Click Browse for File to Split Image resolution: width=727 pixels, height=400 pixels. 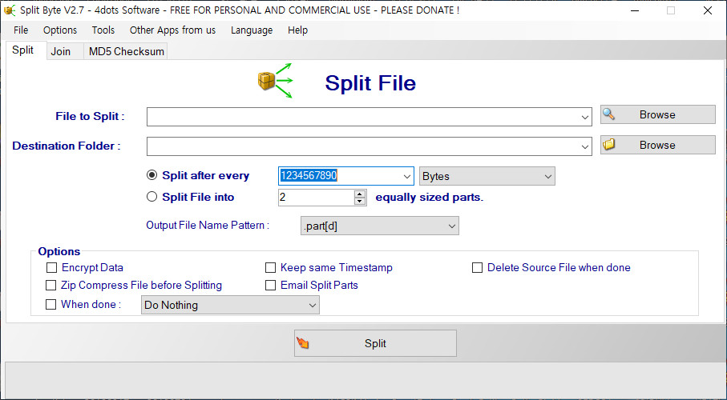[x=658, y=114]
